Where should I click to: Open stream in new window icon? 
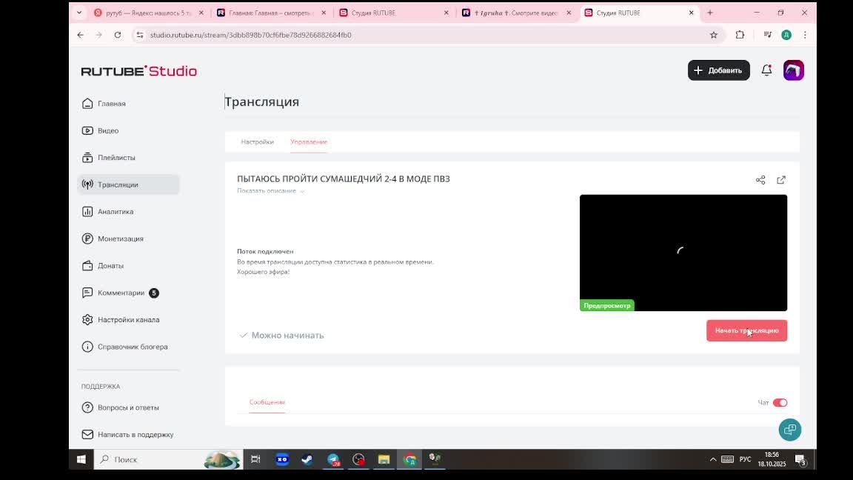tap(781, 179)
